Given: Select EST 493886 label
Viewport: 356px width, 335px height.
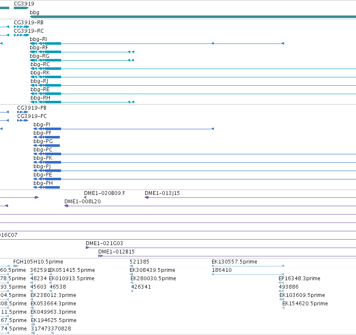Looking at the screenshot, I should (x=289, y=287).
